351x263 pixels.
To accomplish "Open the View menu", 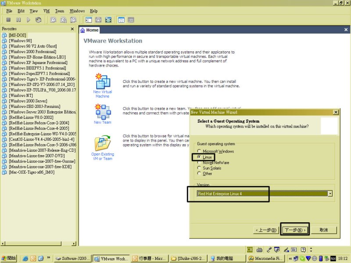I will coord(34,11).
